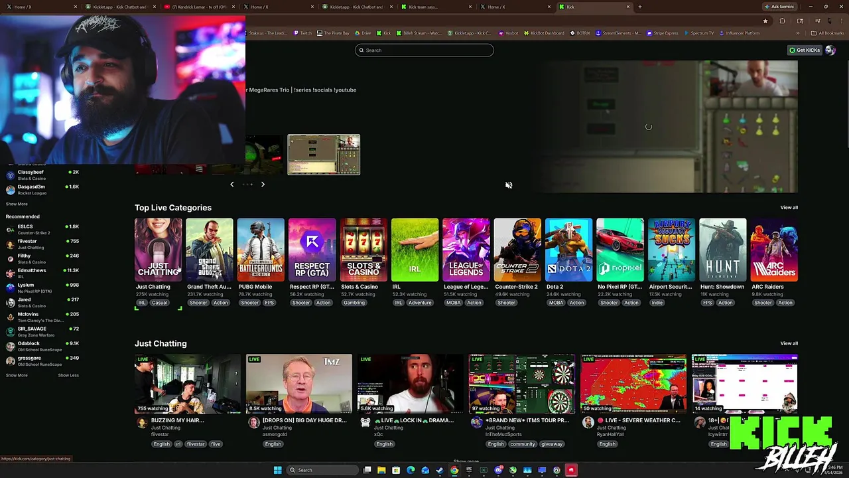Open the Chrome extensions puzzle icon
Viewport: 849px width, 478px height.
pyautogui.click(x=782, y=21)
